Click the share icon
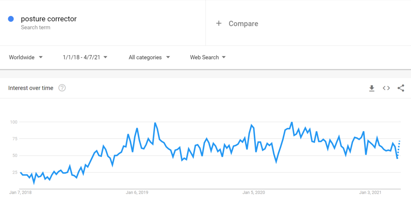Screen dimensions: 411x207 [x=401, y=88]
